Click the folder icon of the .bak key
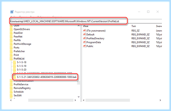171x111 pixels. pyautogui.click(x=15, y=77)
